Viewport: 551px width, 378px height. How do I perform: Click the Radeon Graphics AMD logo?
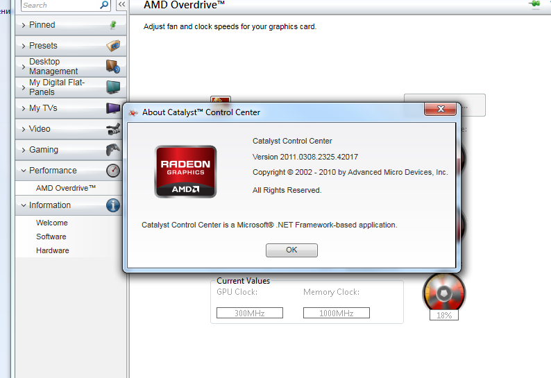pos(185,172)
